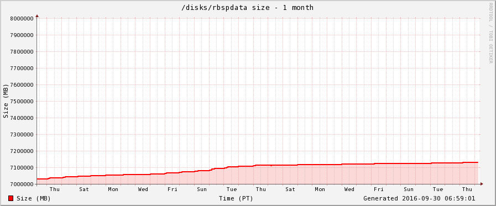Click the first 'Fri' x-axis label
The image size is (496, 206).
pos(173,189)
